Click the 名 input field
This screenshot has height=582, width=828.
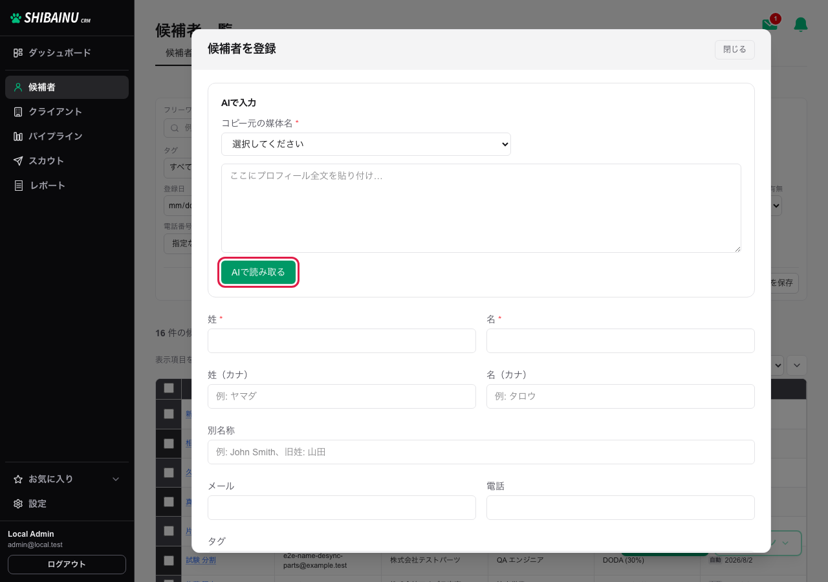point(620,341)
